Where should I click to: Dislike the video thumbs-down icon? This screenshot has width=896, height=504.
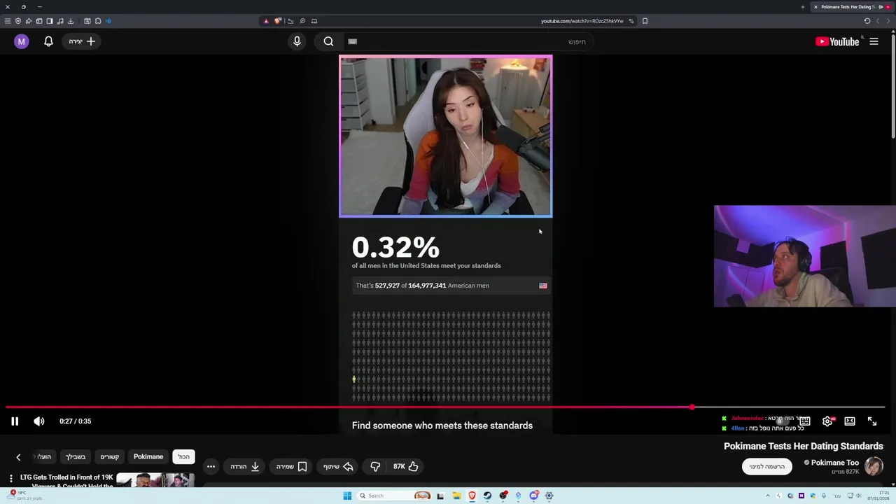[x=375, y=466]
